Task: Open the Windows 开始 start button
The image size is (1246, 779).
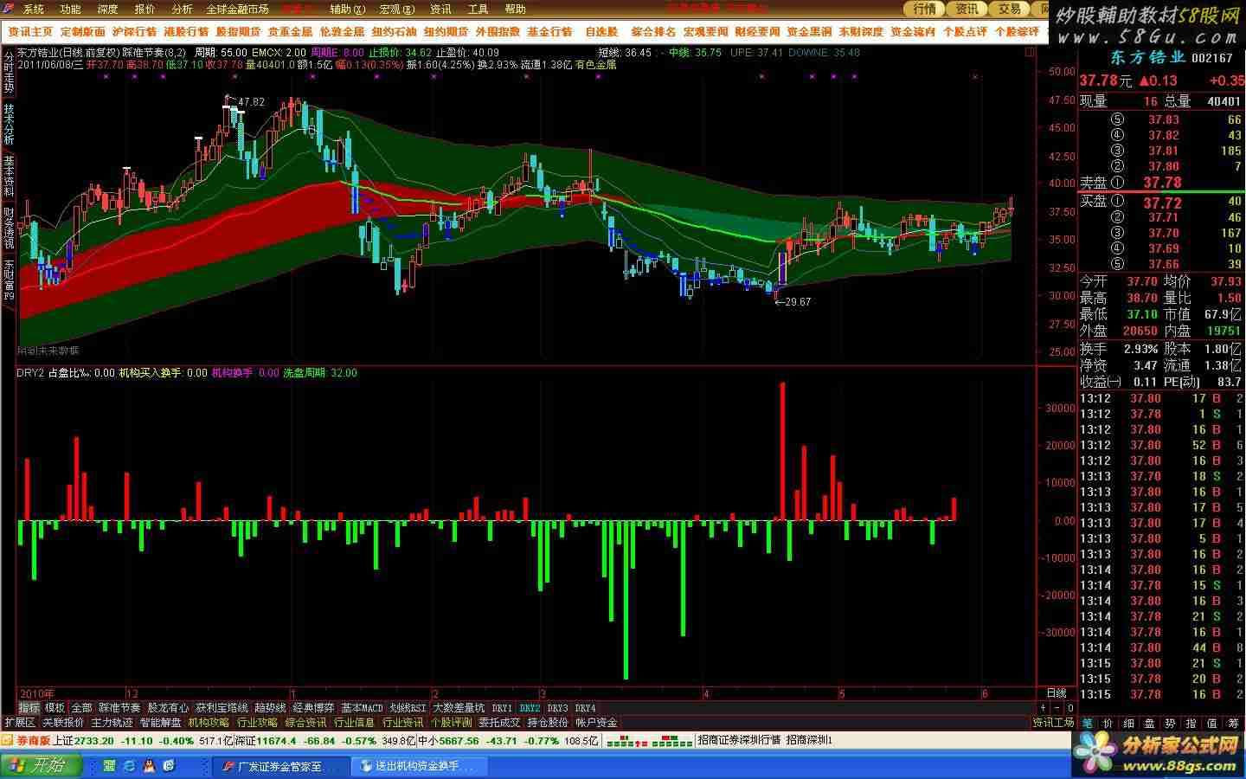Action: pos(41,766)
